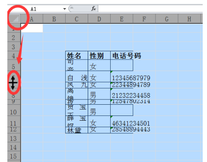
Task: Select column B header
Action: click(x=54, y=19)
